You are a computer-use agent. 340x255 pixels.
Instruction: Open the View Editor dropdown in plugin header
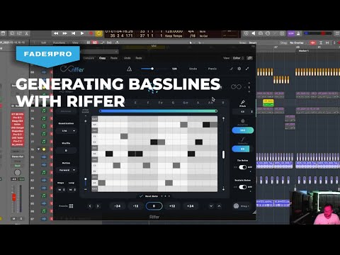238,58
